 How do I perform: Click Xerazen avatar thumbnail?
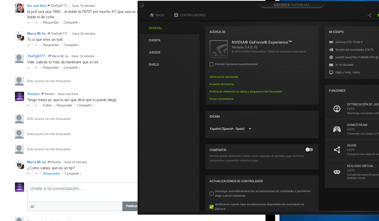click(20, 96)
